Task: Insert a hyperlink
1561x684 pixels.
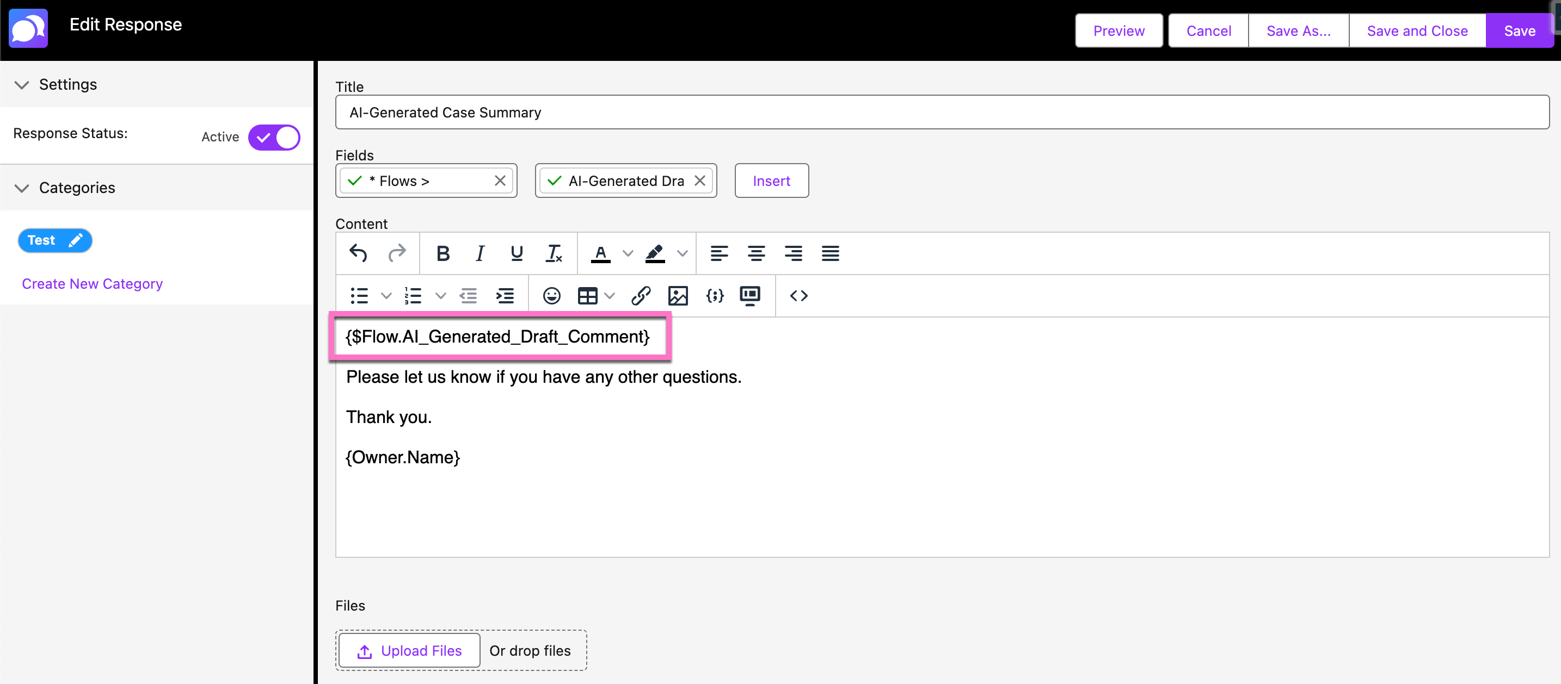Action: [x=641, y=295]
